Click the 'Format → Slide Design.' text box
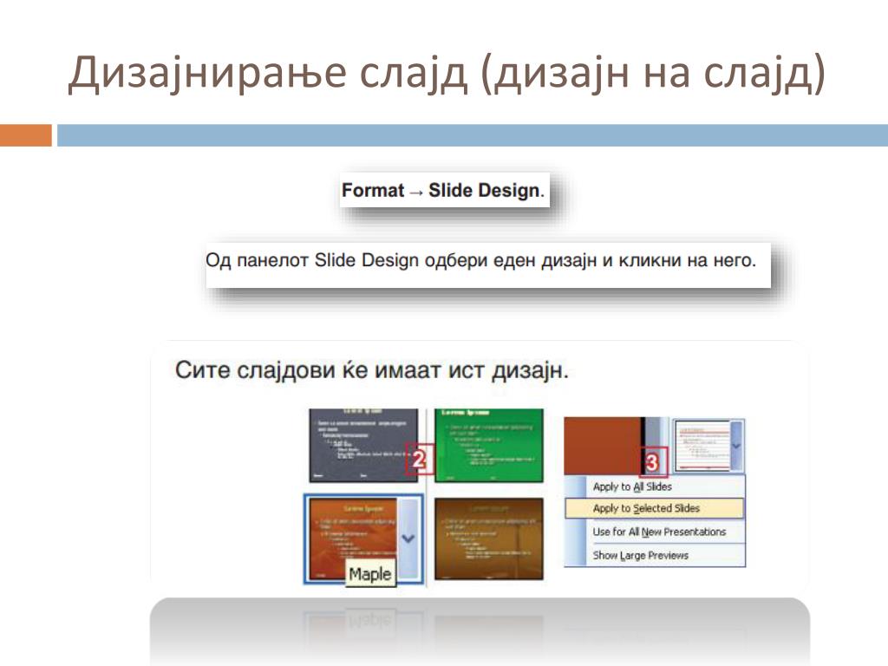This screenshot has height=666, width=888. point(445,190)
